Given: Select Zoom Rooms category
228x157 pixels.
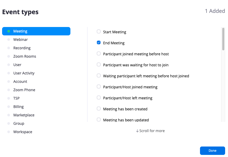Looking at the screenshot, I should [x=25, y=56].
